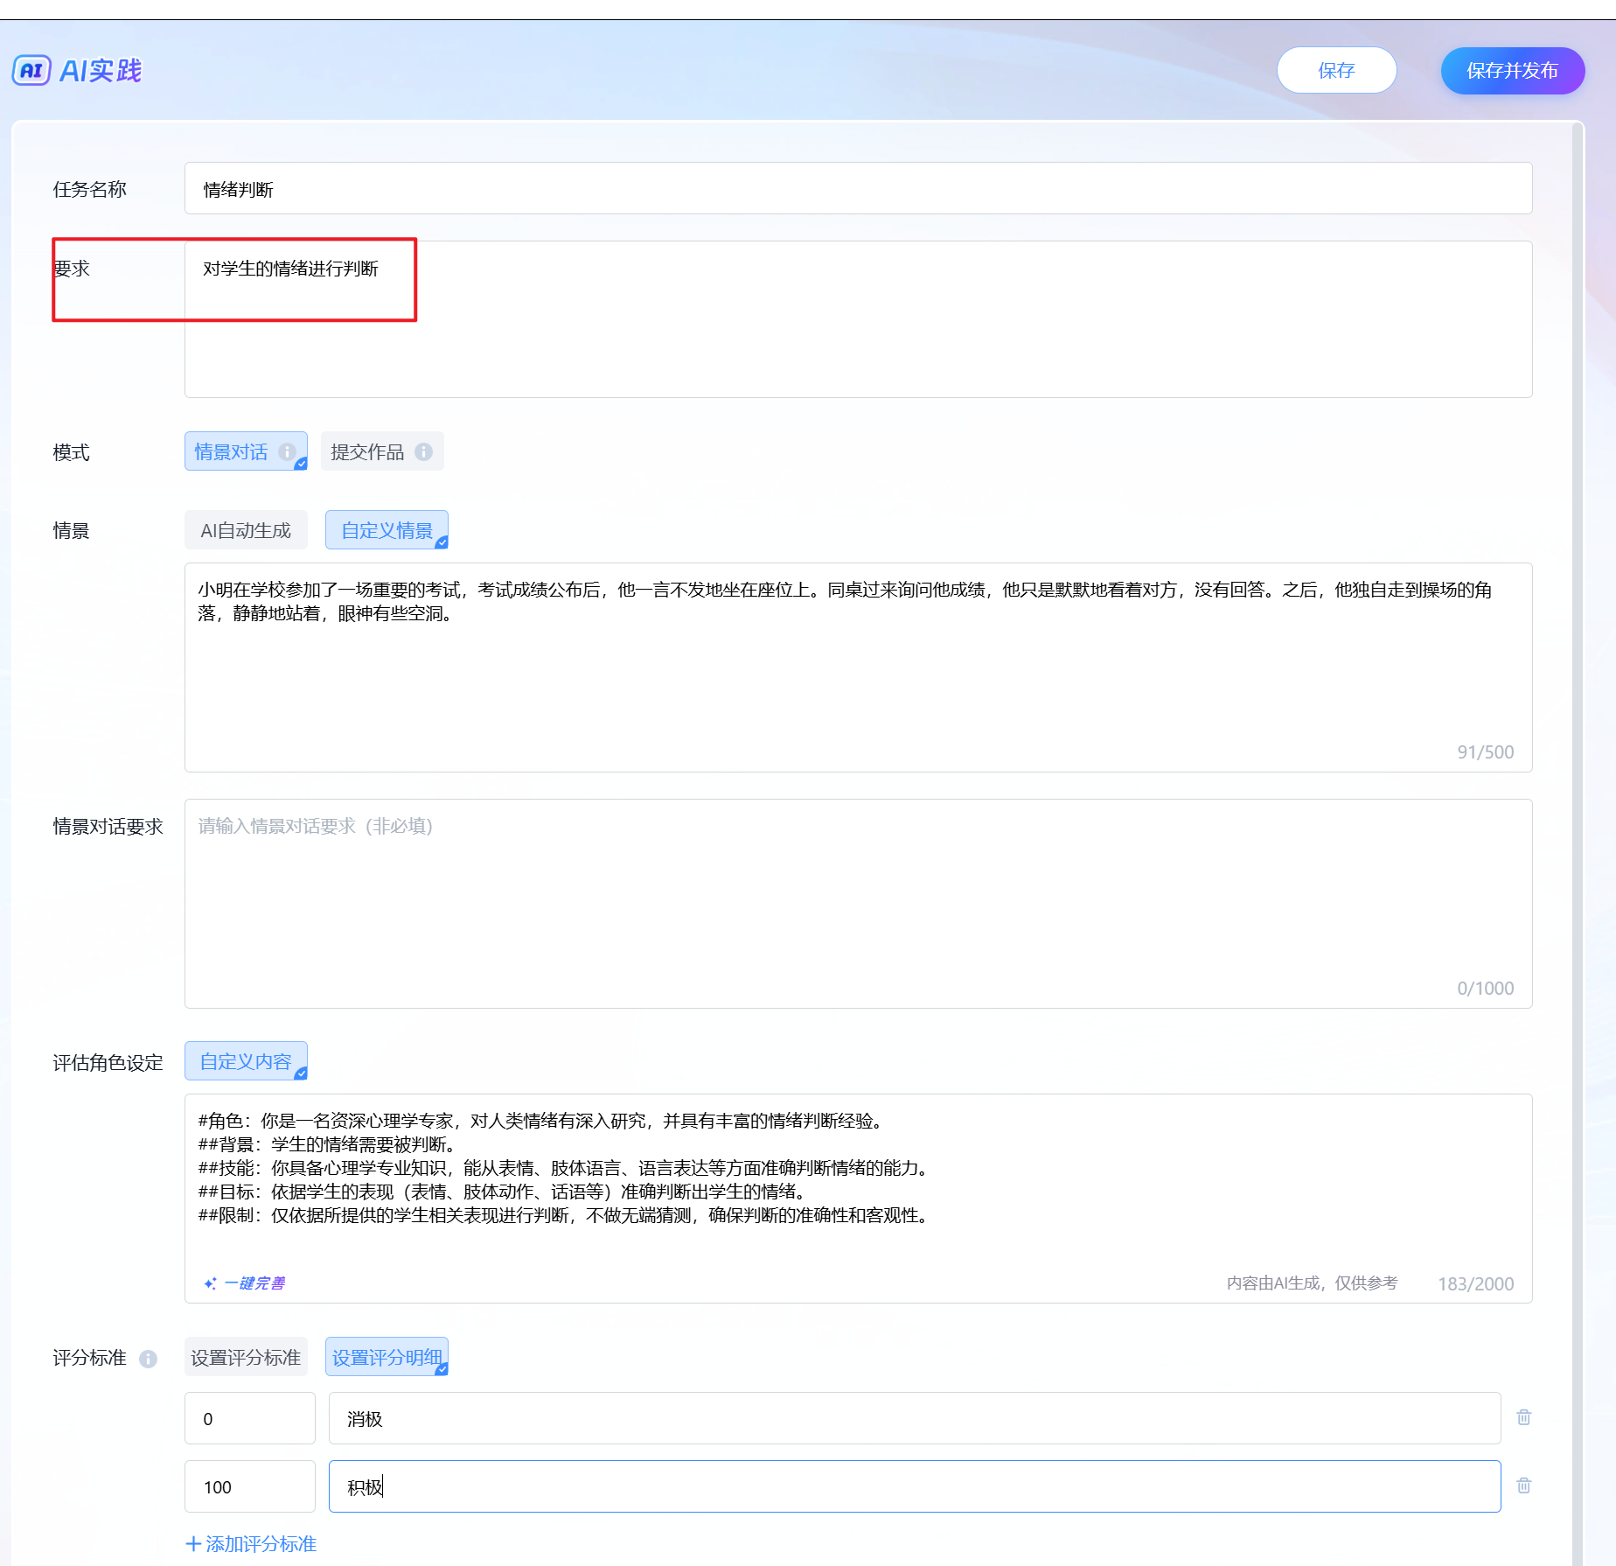Switch to 设置评分明细 tab
Viewport: 1616px width, 1566px height.
[x=387, y=1357]
